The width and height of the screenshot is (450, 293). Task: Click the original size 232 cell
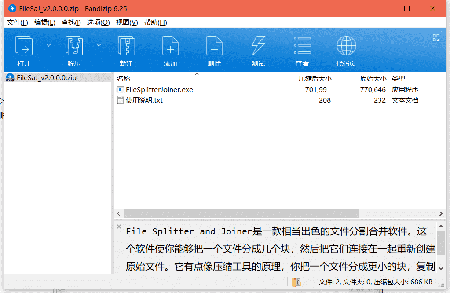(x=380, y=100)
